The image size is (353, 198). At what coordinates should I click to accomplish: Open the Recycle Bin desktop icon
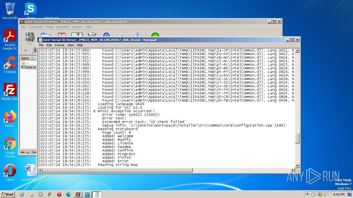10,11
